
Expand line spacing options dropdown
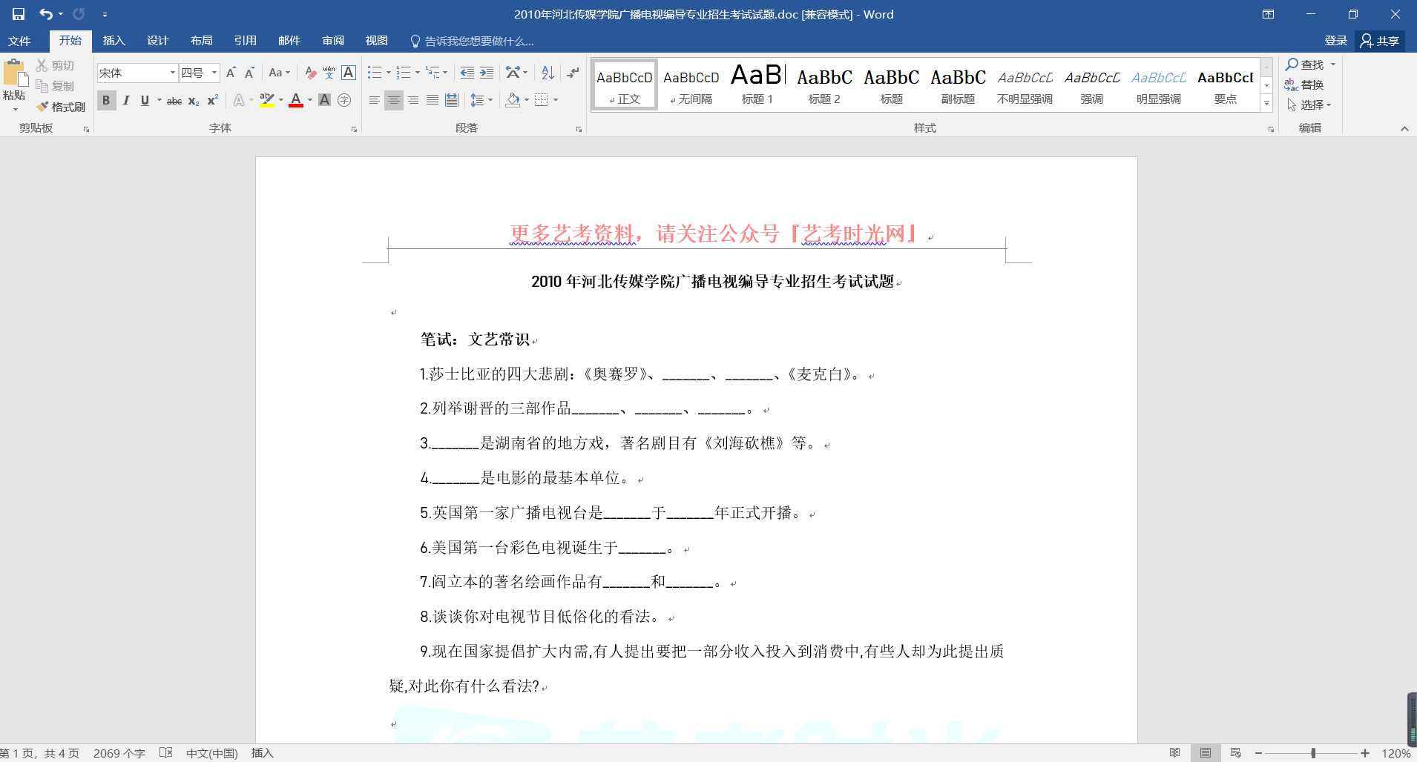[490, 101]
